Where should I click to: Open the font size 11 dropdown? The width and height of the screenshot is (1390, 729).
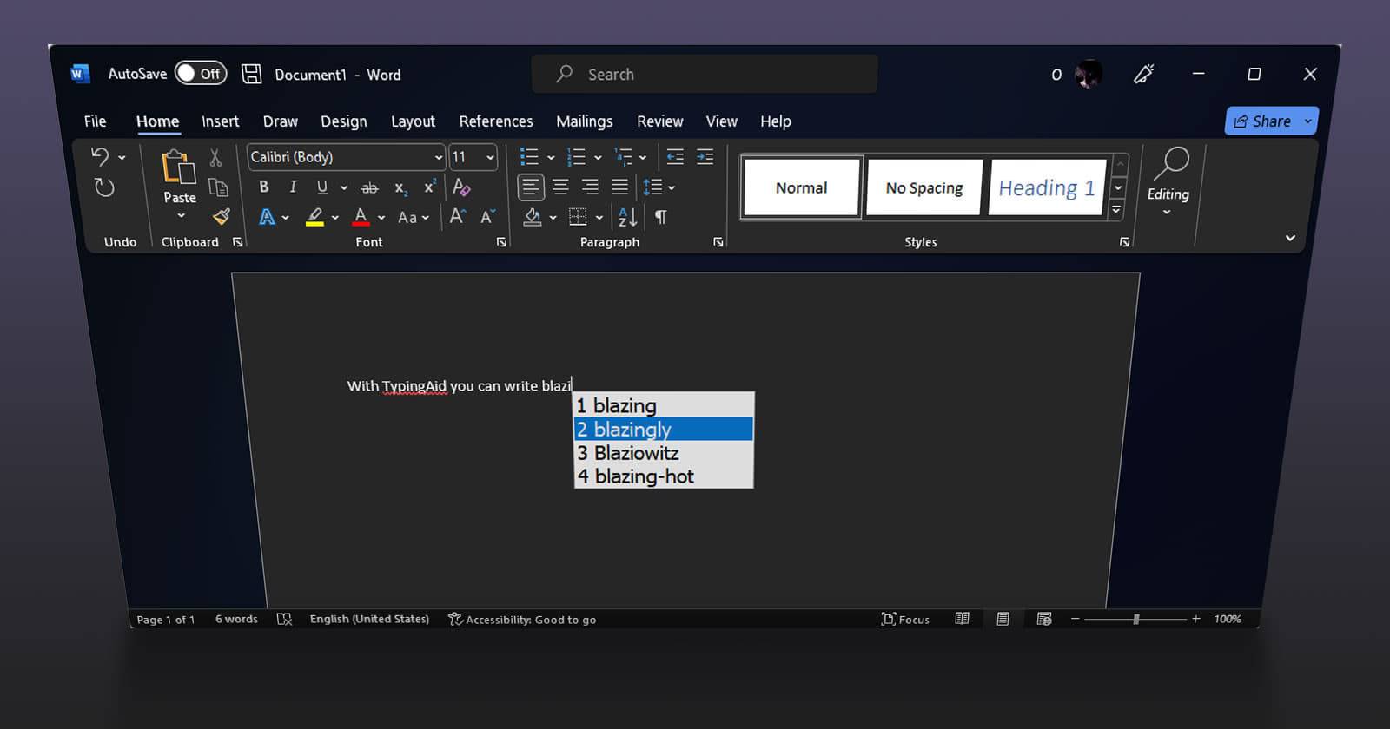(x=490, y=157)
